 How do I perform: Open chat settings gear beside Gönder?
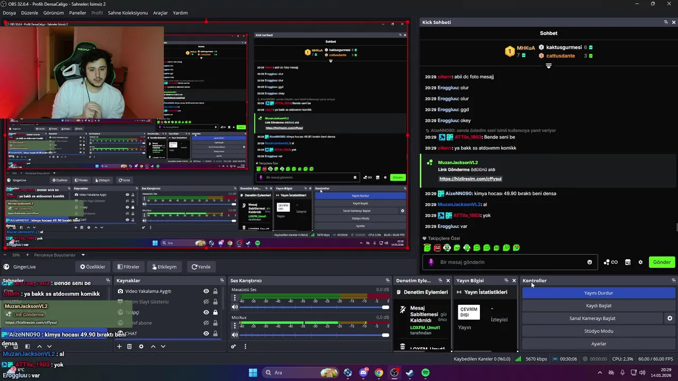(x=640, y=262)
